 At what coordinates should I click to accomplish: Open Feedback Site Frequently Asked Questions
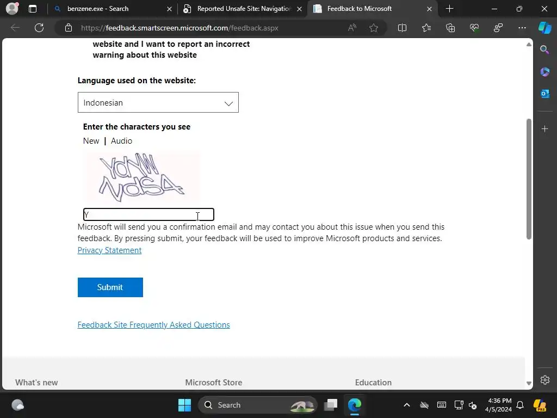point(153,325)
